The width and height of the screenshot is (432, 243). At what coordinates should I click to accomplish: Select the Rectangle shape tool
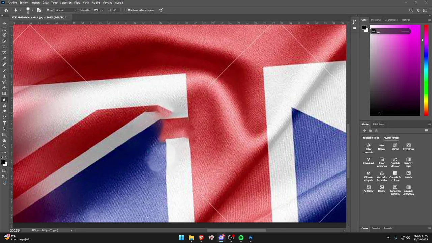(4, 135)
